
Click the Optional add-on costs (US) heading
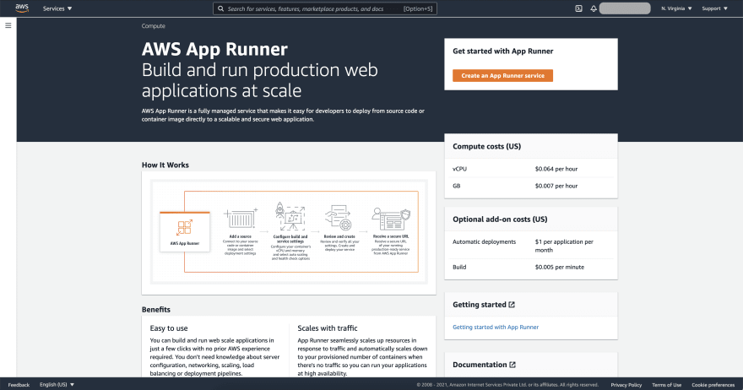click(500, 219)
